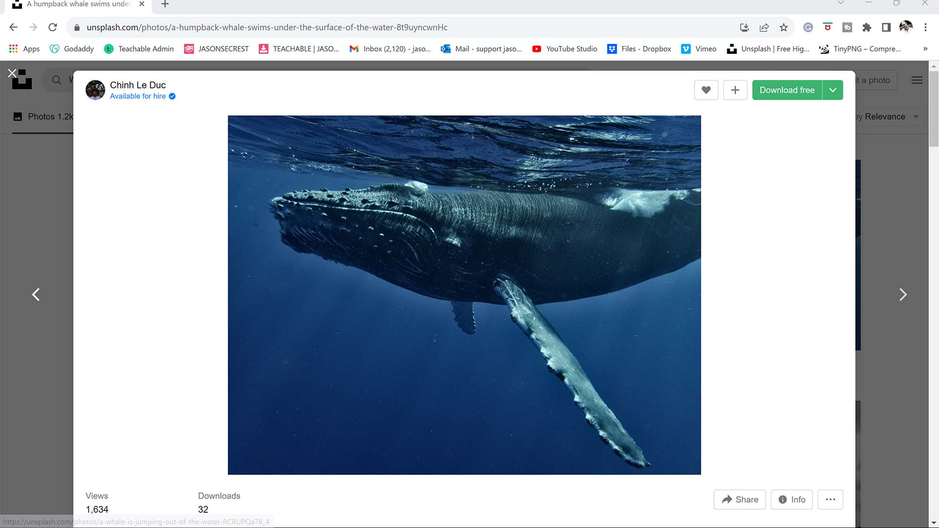Click the share page icon in address bar
This screenshot has width=939, height=528.
click(x=764, y=27)
